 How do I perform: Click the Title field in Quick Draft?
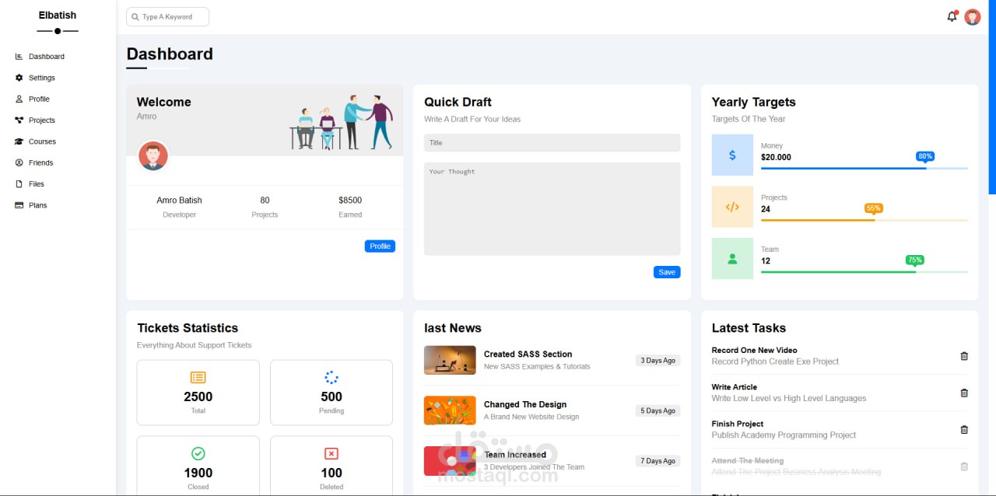pos(552,142)
